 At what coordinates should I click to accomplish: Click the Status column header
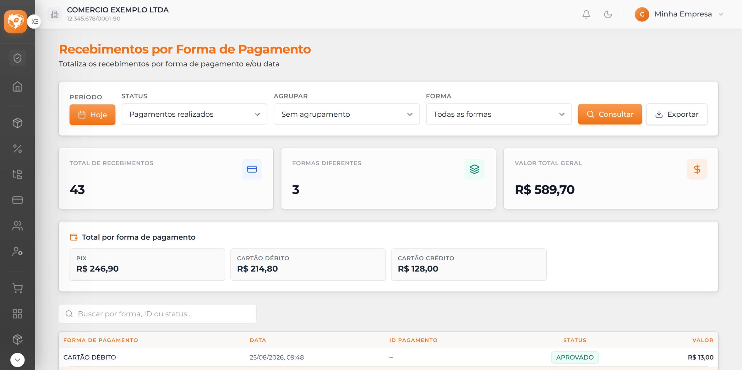(575, 340)
